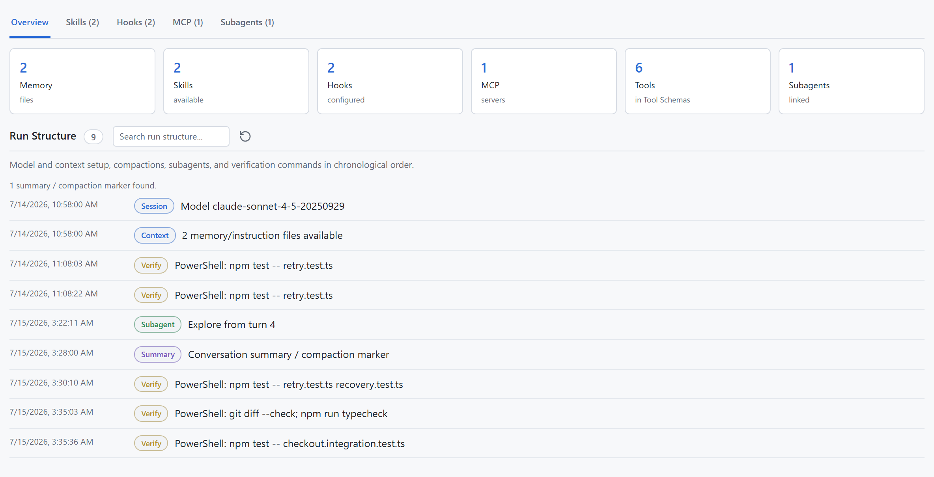Click the timestamp 7/15/2026, 3:35:36 AM
This screenshot has width=934, height=477.
click(51, 442)
